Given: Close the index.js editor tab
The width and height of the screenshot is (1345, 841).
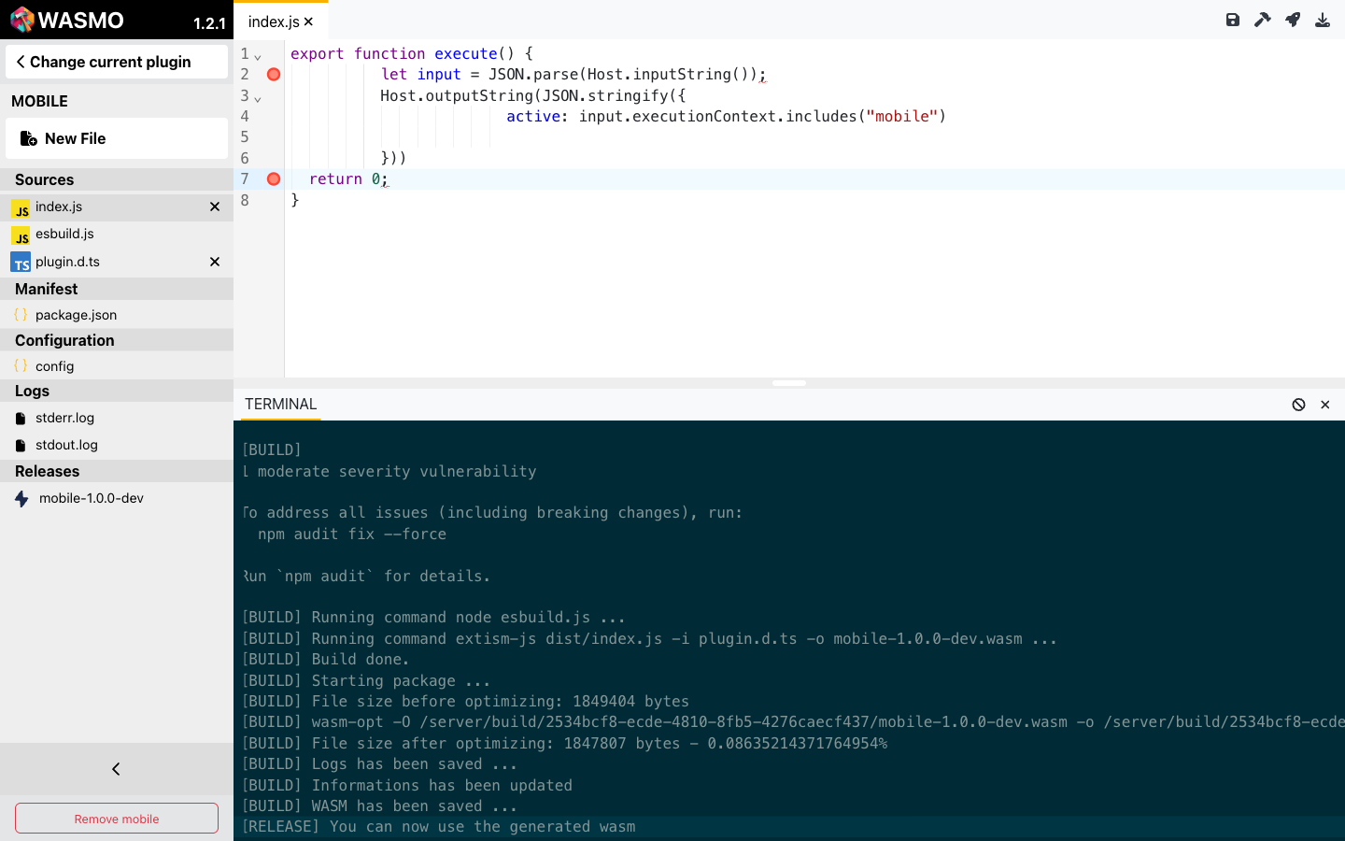Looking at the screenshot, I should (x=309, y=21).
